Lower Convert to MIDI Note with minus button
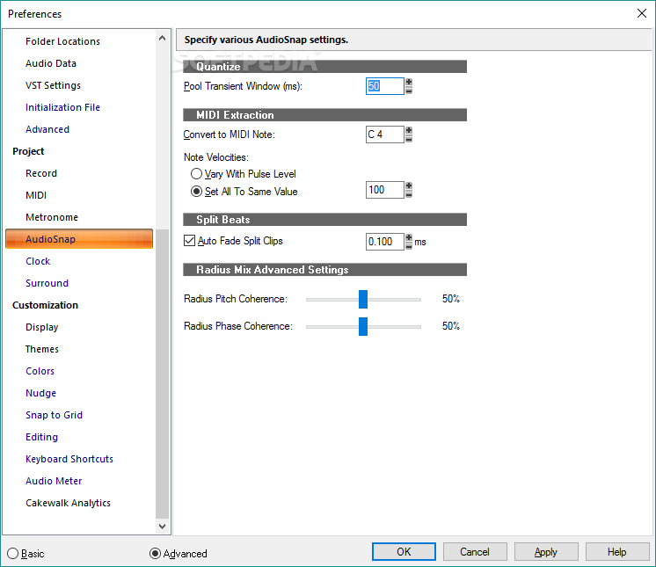The image size is (656, 567). [409, 138]
